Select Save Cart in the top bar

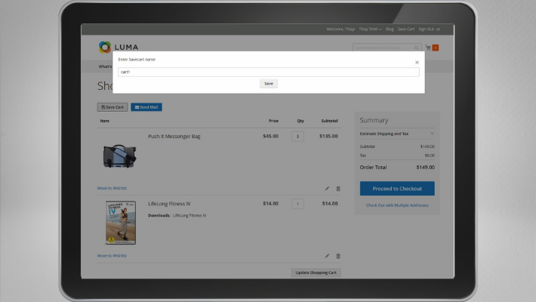point(406,29)
